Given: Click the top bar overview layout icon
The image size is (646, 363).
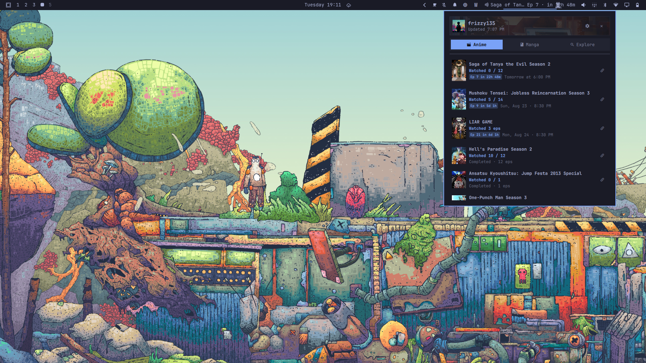Looking at the screenshot, I should 8,5.
